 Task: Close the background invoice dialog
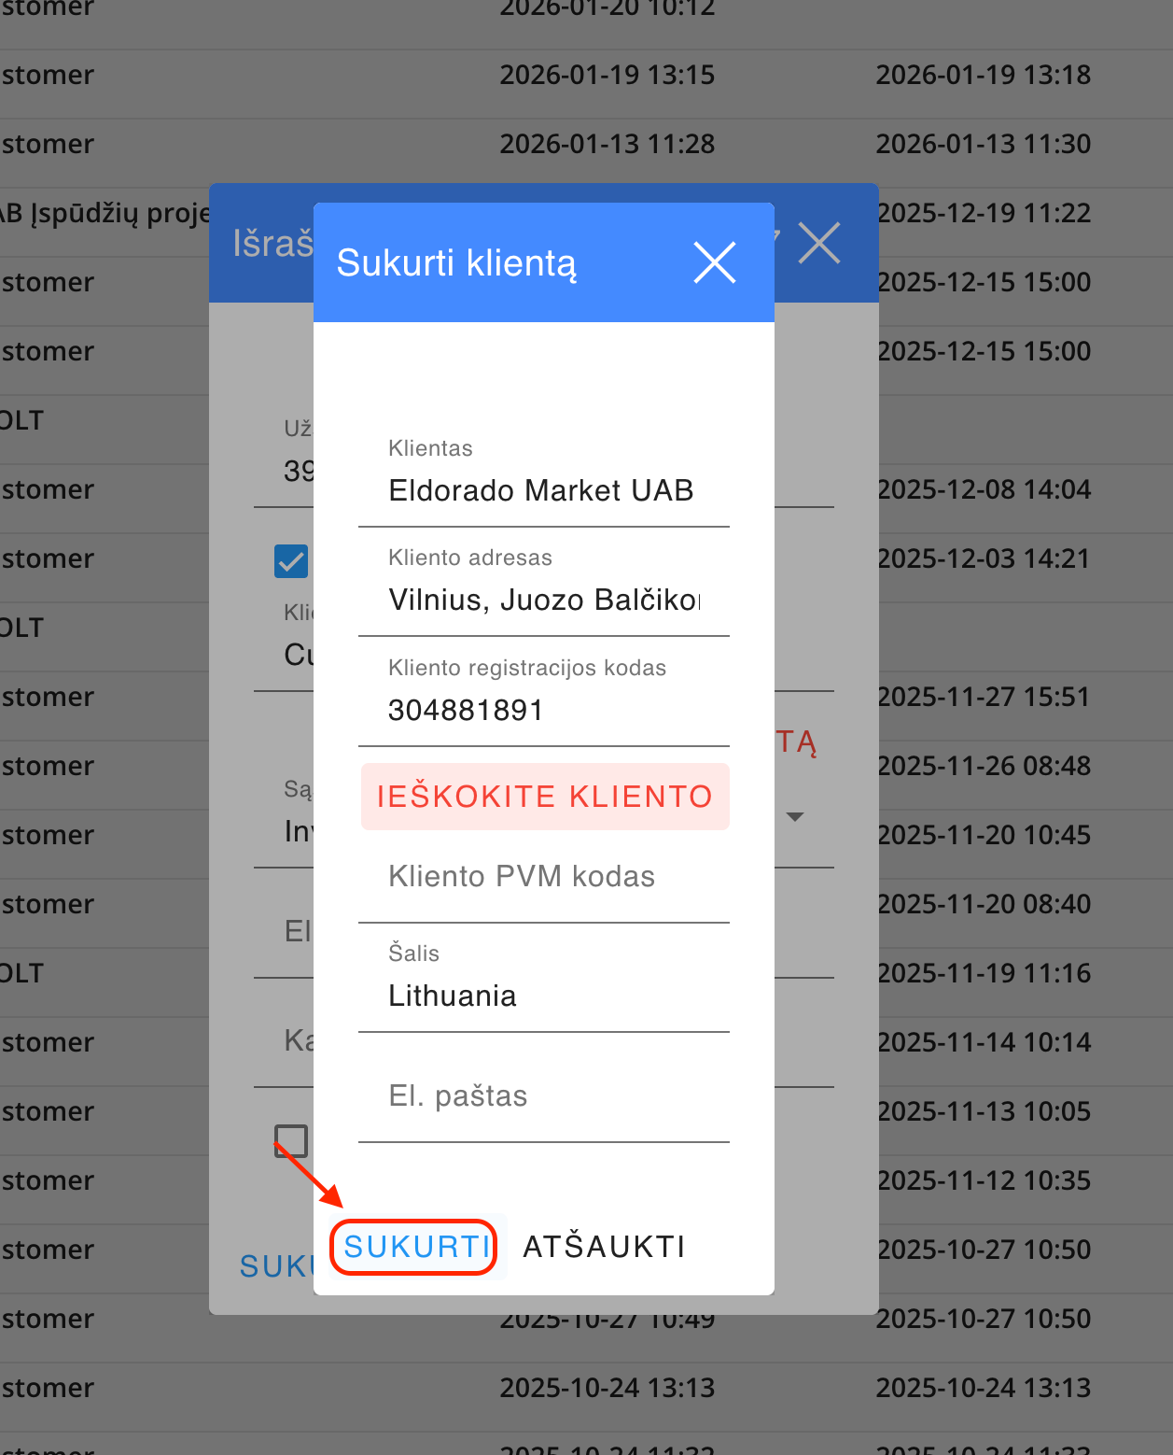(819, 243)
